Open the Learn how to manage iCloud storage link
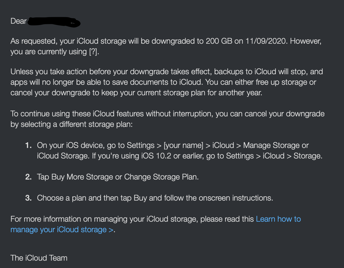This screenshot has width=344, height=268. pyautogui.click(x=278, y=219)
